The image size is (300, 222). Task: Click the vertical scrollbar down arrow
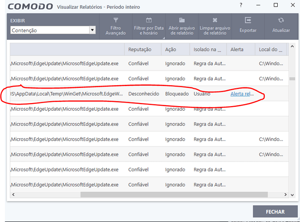point(292,194)
